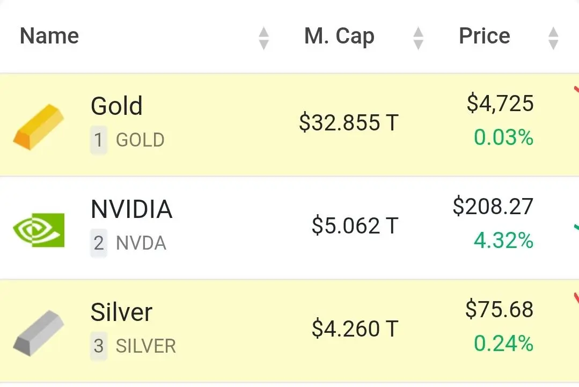Click NVIDIA's $208.27 price

(x=493, y=206)
